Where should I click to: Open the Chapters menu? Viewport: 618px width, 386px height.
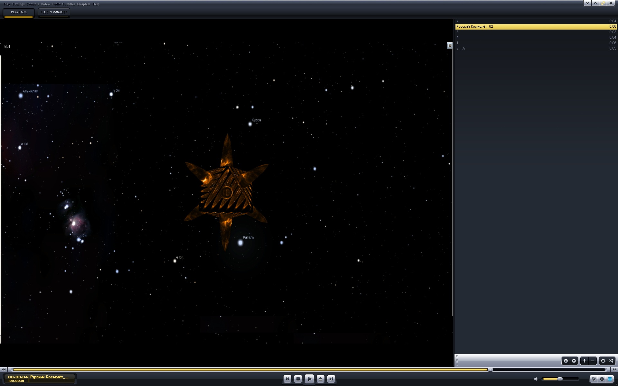tap(84, 4)
